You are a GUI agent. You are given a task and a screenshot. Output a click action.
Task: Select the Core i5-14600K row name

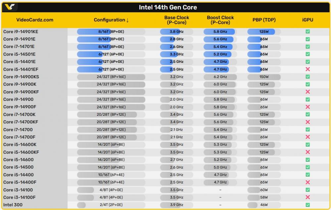pos(20,145)
